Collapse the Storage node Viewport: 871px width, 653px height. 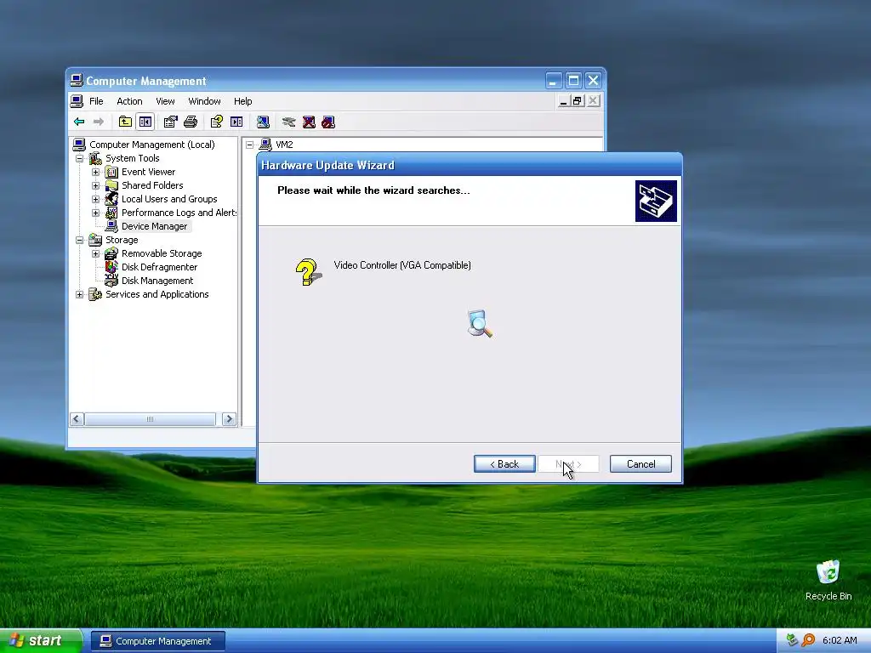pos(79,240)
